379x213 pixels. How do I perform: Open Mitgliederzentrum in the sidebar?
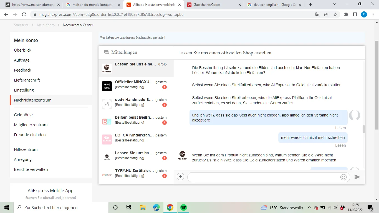pyautogui.click(x=31, y=125)
